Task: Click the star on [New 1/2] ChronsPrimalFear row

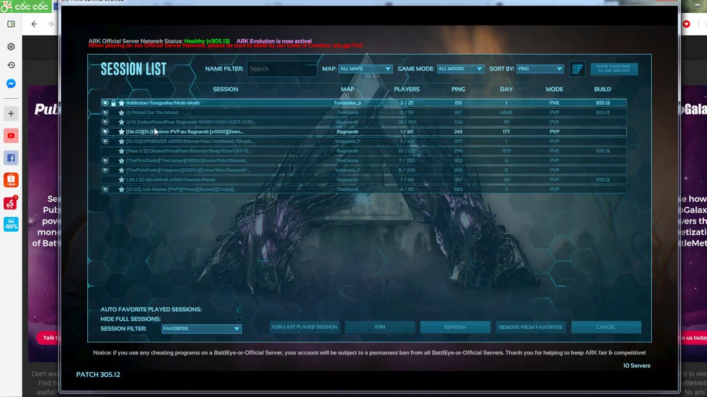Action: (x=122, y=151)
